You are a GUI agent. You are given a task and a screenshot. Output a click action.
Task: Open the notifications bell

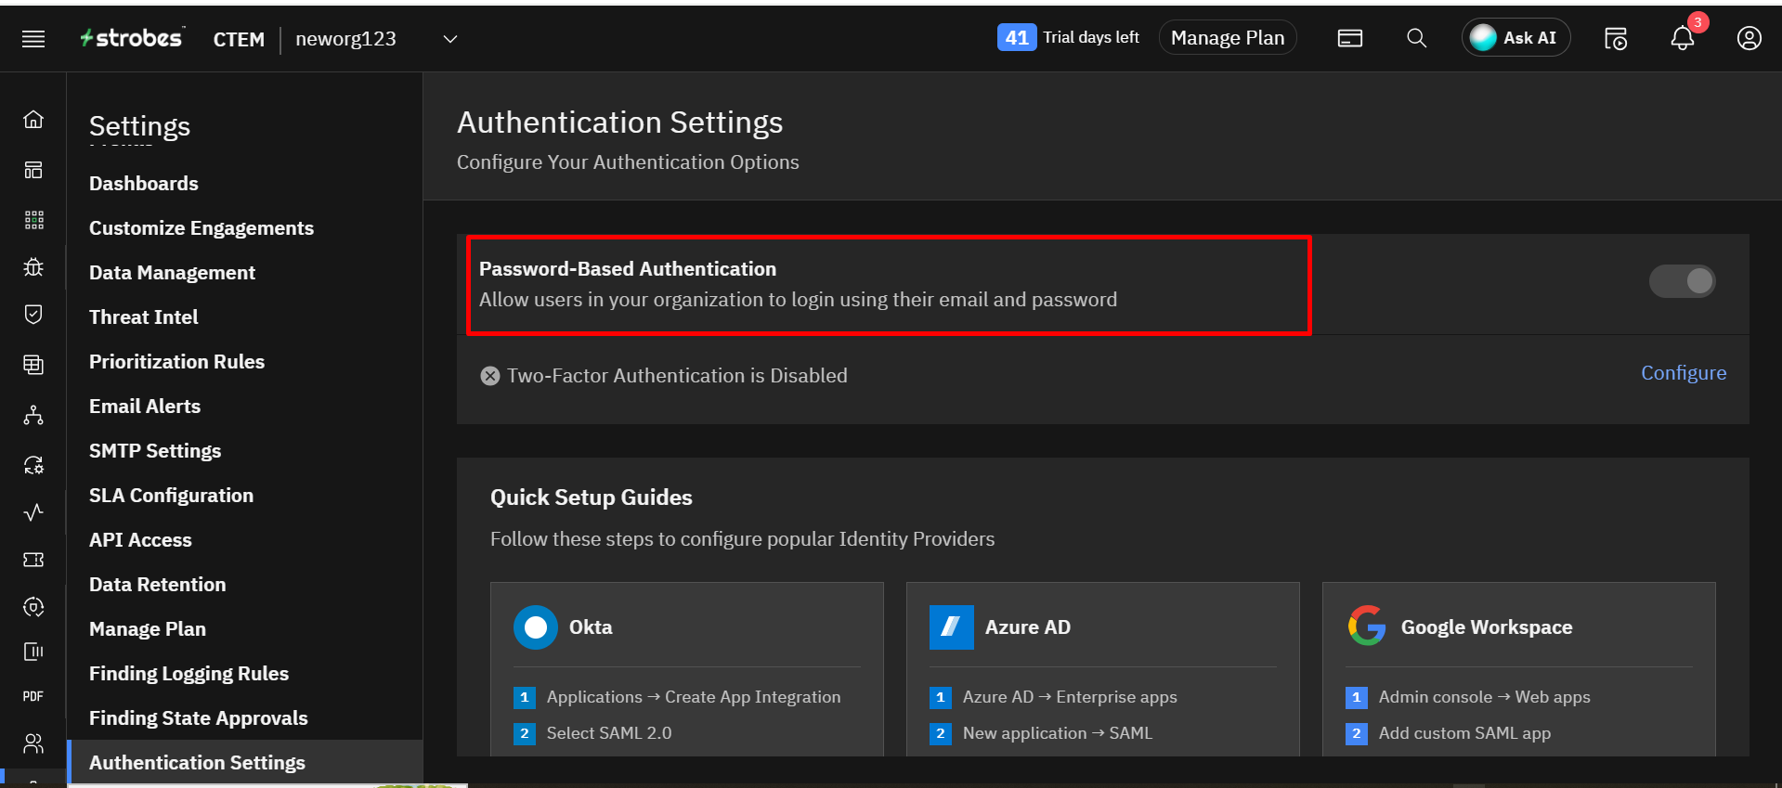click(x=1682, y=38)
